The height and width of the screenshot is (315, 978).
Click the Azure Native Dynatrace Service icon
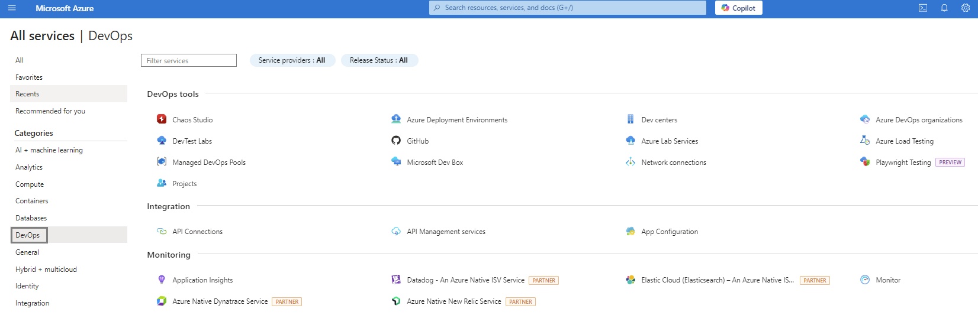162,301
